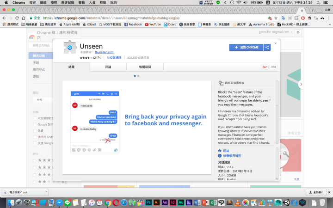The width and height of the screenshot is (333, 208).
Task: Click the store search input box
Action: 41,45
